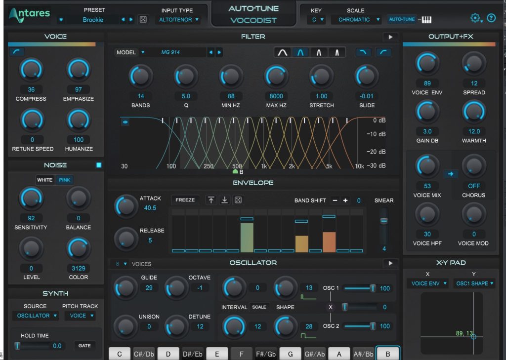The image size is (506, 360).
Task: Click the OSC 1 level slider
Action: pyautogui.click(x=359, y=288)
